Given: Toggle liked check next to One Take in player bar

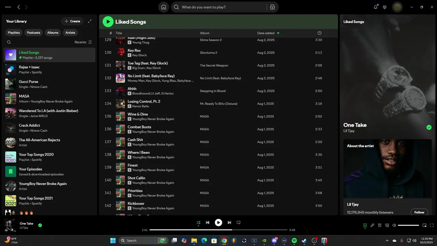Looking at the screenshot, I should pos(40,225).
